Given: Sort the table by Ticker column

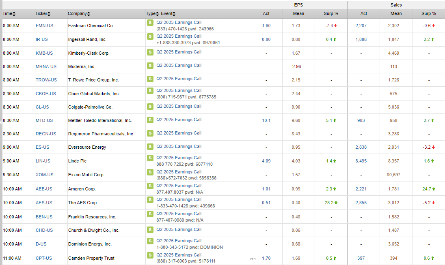Looking at the screenshot, I should pyautogui.click(x=43, y=14).
